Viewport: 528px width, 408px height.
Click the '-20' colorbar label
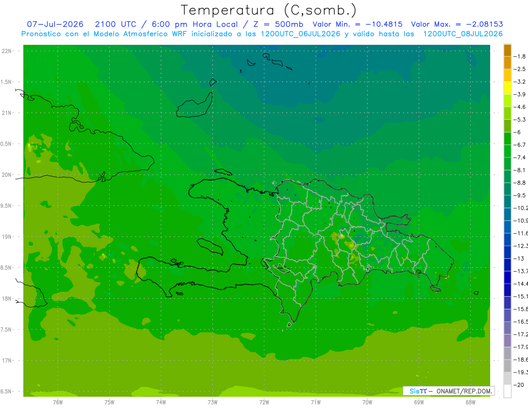point(519,385)
